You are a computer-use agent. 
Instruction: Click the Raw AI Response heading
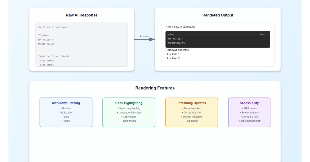coord(82,15)
